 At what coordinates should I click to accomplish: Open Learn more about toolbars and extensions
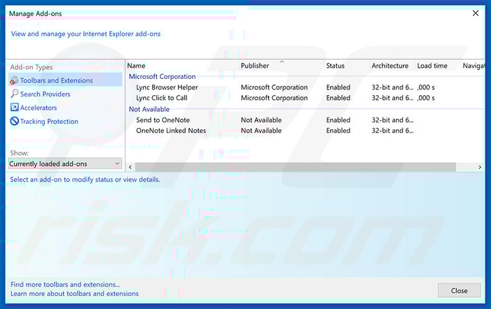[75, 293]
